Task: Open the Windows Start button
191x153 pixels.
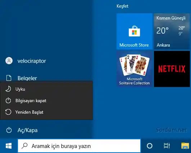Action: point(9,146)
